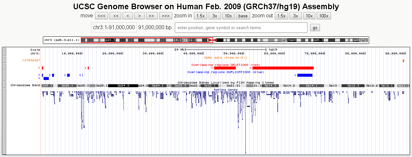Screen dimensions: 412x157
Task: Zoom out 3x
Action: point(295,16)
